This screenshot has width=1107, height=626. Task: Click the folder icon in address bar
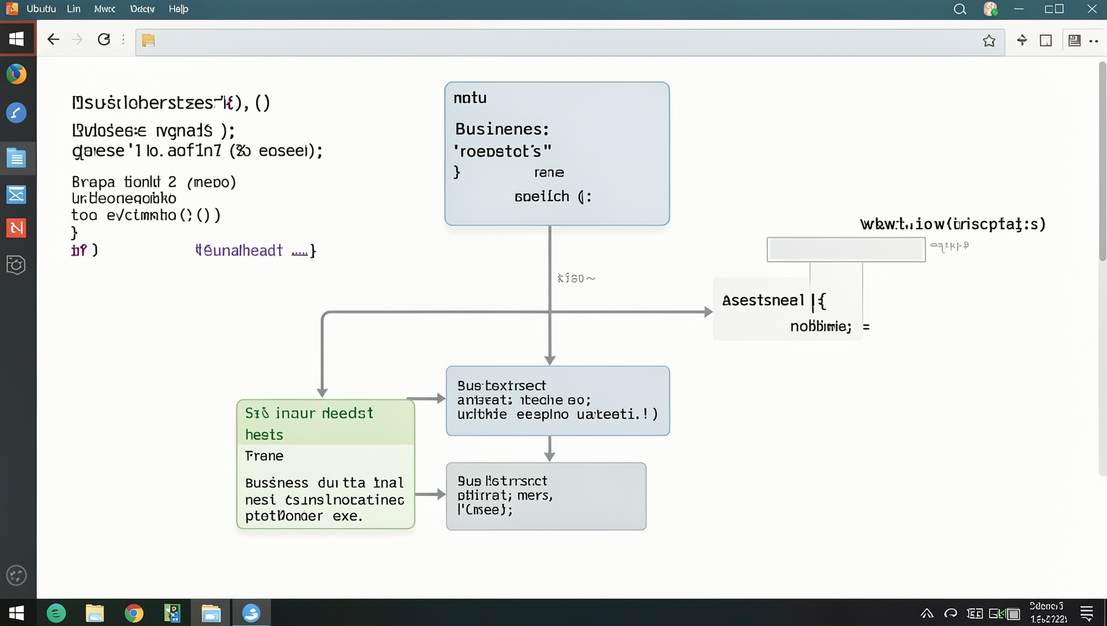148,41
